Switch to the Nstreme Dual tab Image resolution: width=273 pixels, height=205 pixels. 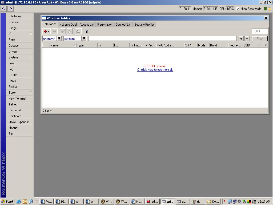pyautogui.click(x=68, y=24)
